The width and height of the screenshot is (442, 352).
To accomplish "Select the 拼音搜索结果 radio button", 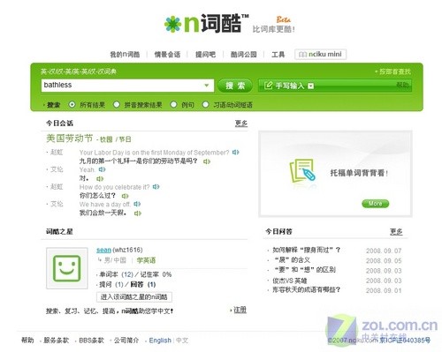I will pyautogui.click(x=117, y=104).
